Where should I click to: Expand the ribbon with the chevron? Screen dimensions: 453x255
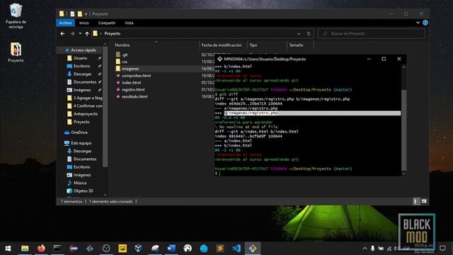pyautogui.click(x=418, y=23)
